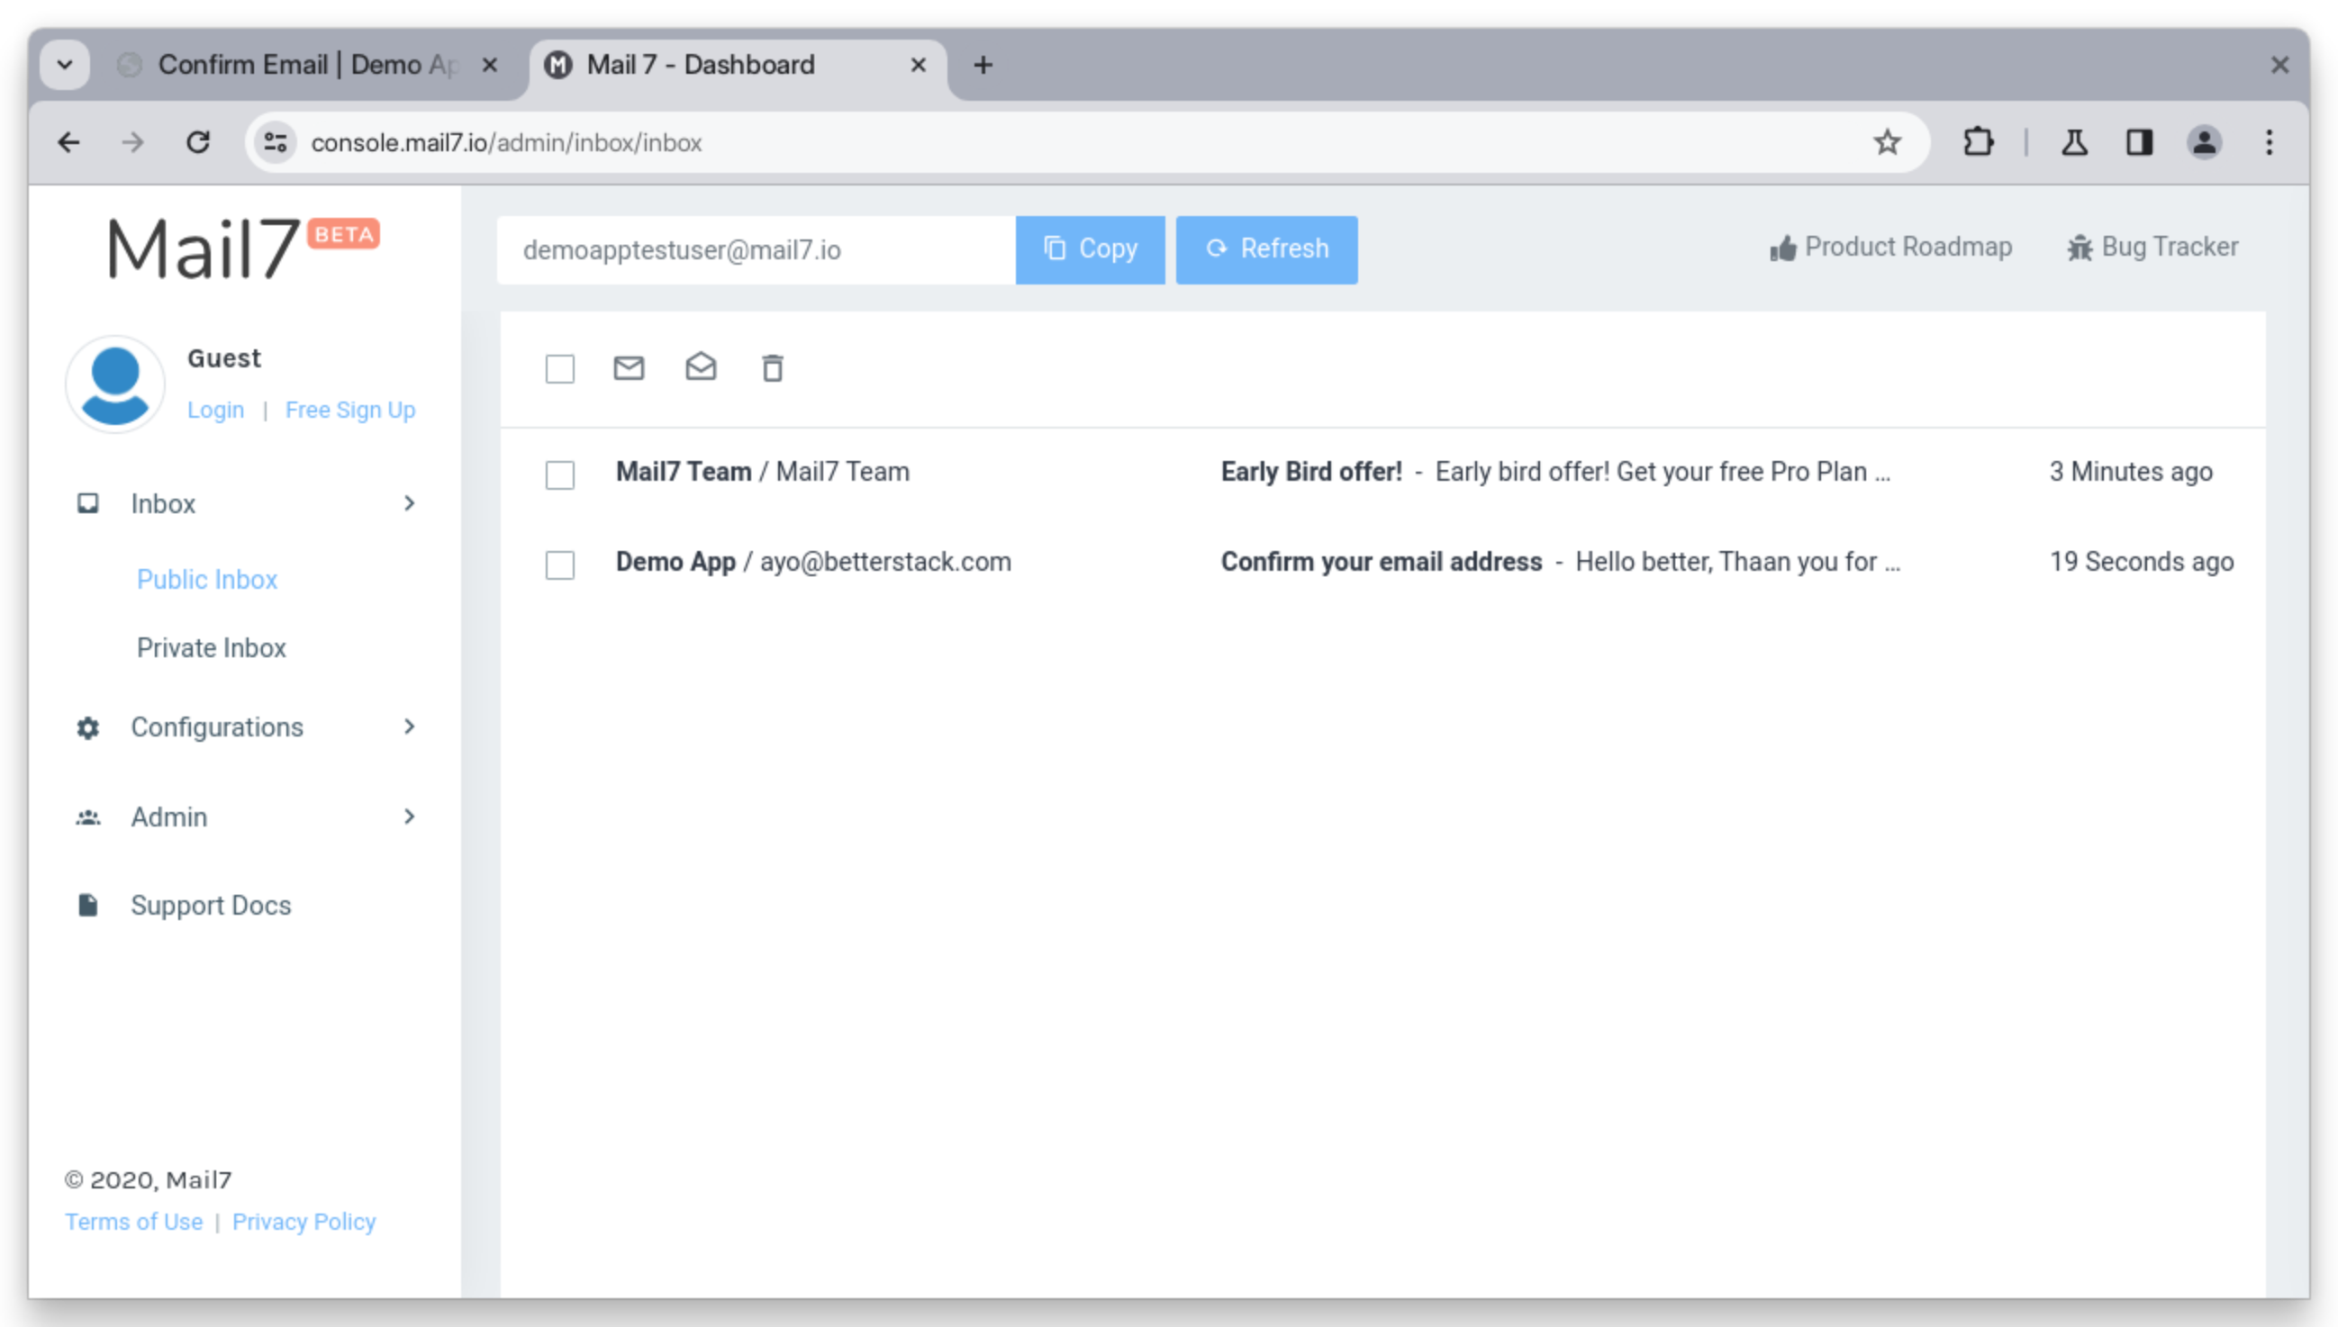
Task: Click the 19 Seconds ago timestamp
Action: tap(2141, 562)
